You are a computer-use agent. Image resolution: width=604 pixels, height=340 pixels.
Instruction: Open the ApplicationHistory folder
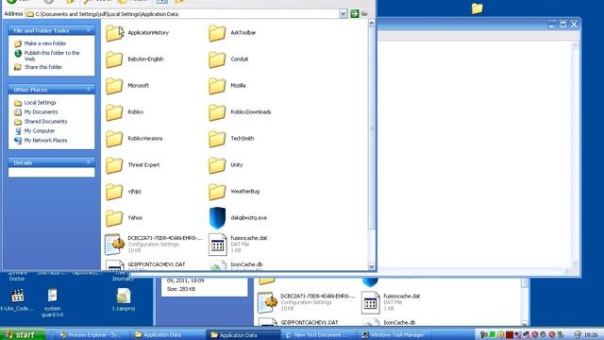pyautogui.click(x=137, y=33)
